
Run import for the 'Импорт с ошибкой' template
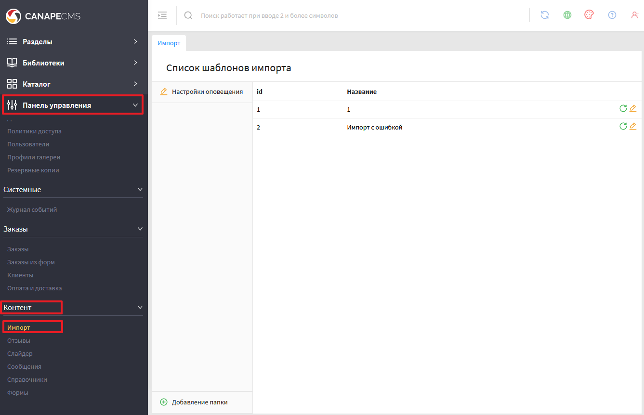623,126
